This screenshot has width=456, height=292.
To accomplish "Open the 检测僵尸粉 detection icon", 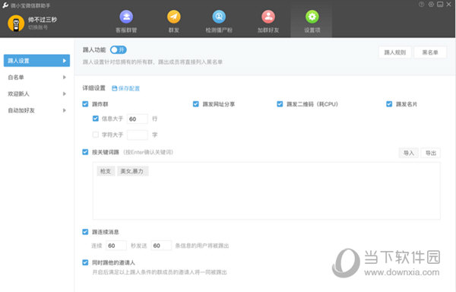I will click(219, 17).
